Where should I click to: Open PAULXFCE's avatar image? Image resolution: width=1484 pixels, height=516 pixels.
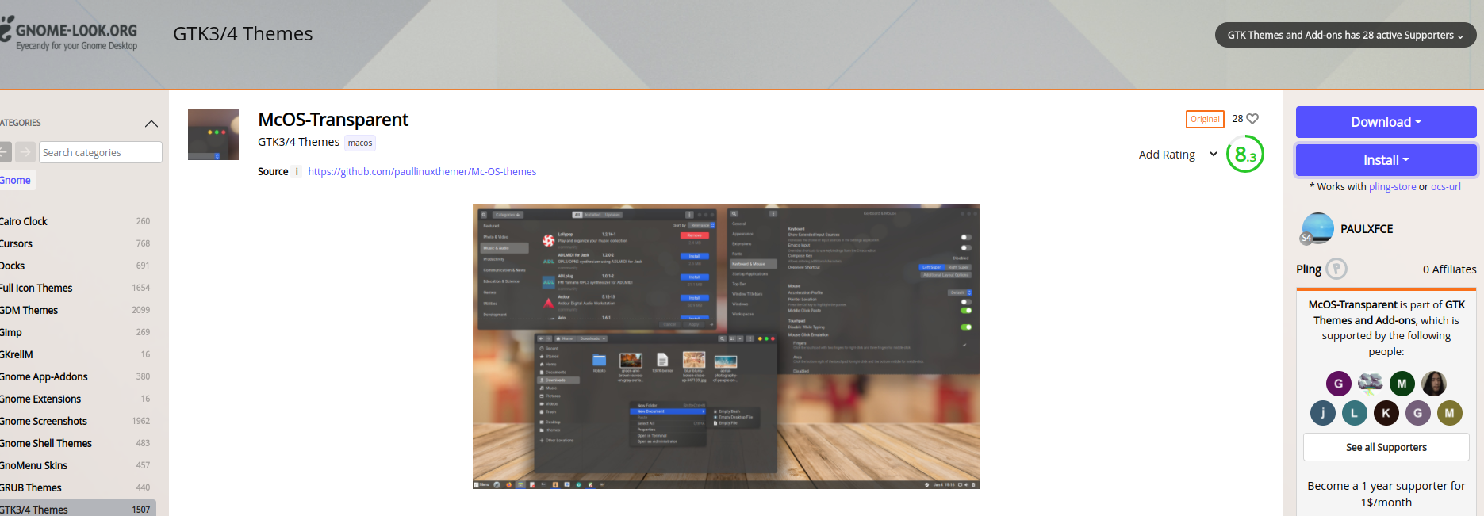click(x=1317, y=228)
